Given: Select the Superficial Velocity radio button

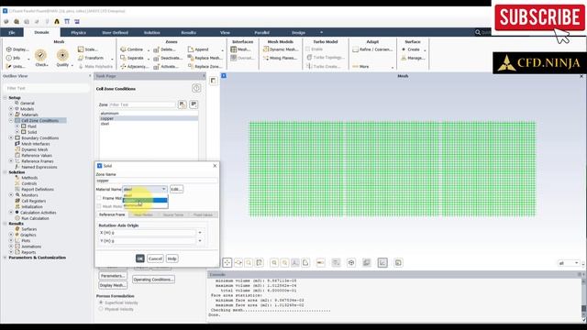Looking at the screenshot, I should tap(101, 302).
